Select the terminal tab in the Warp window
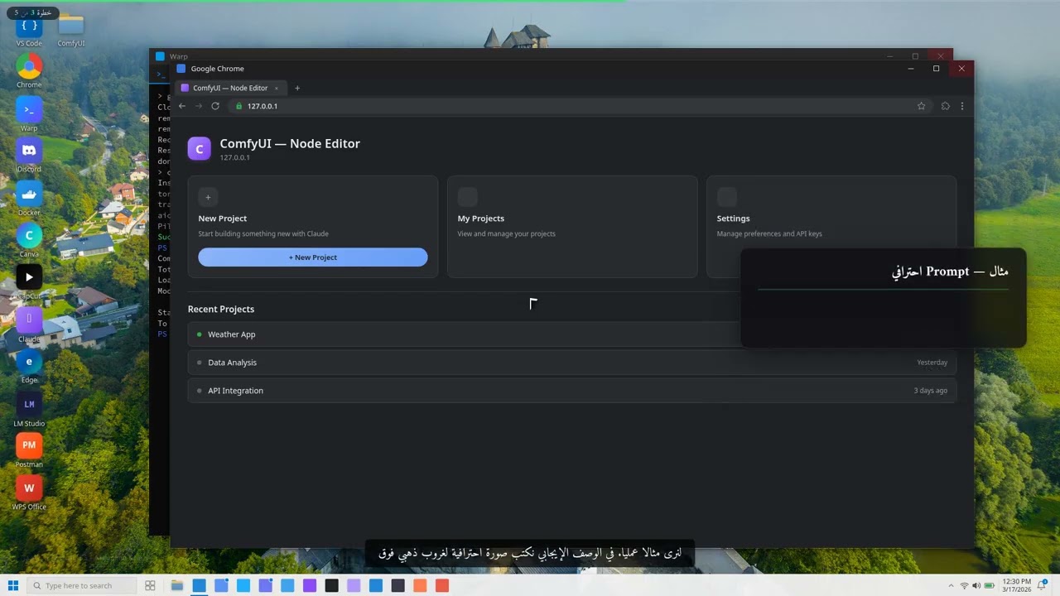1060x596 pixels. point(161,74)
